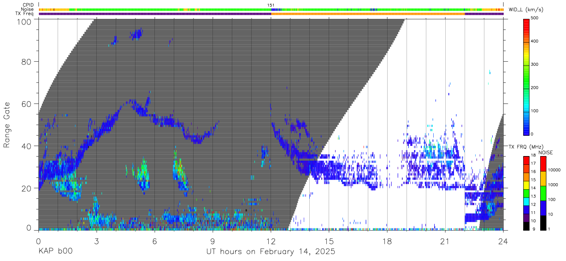Click the 12 tick on UT hours axis
This screenshot has height=261, width=566.
[271, 242]
